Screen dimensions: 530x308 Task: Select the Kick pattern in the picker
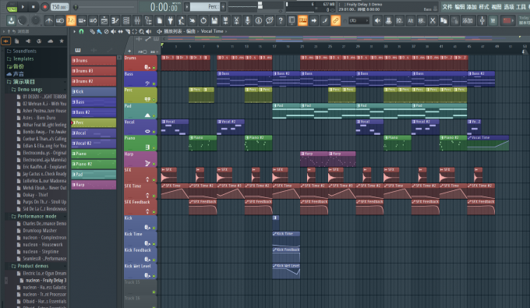coord(94,92)
